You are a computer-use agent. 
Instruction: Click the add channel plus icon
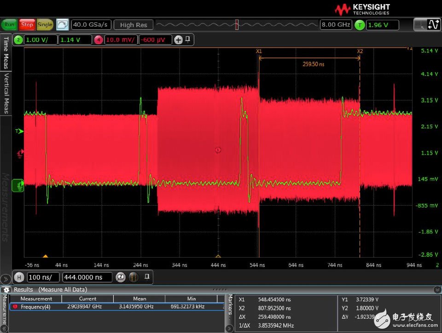point(178,40)
